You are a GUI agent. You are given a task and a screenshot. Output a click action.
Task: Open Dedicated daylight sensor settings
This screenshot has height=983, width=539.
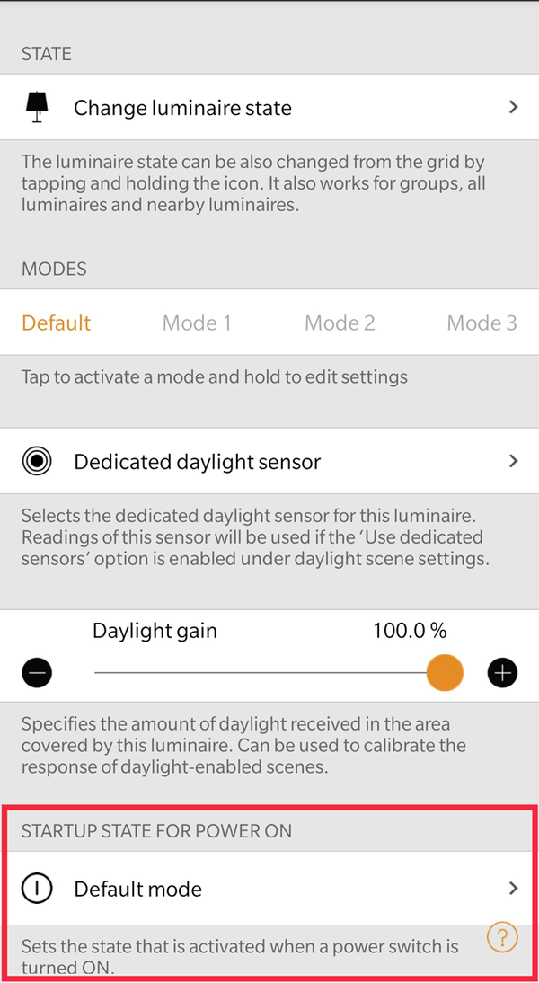point(198,462)
